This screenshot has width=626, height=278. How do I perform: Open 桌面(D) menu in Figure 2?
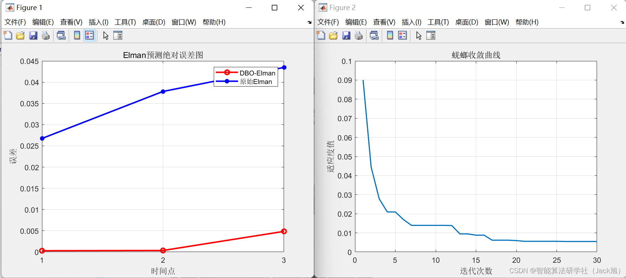coord(467,22)
